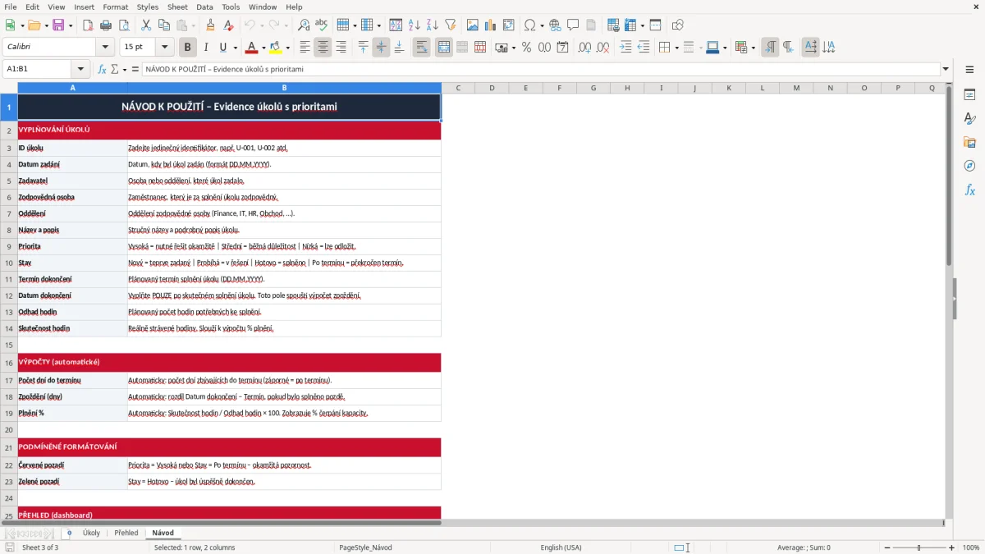Click PageStyle_Návod in status bar
985x554 pixels.
tap(365, 547)
